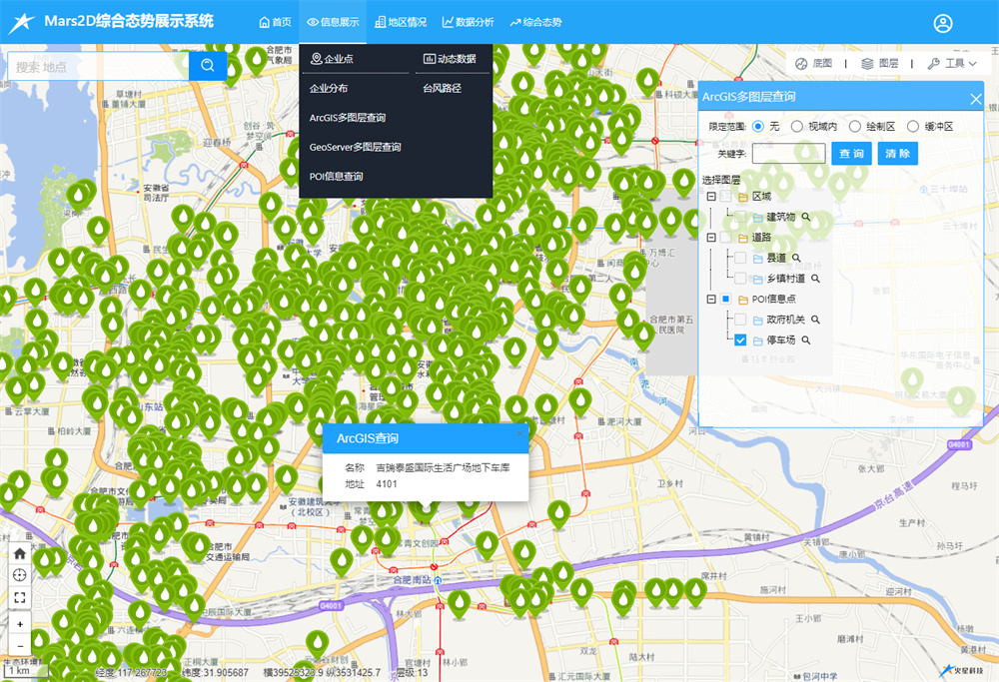Click the Mars2D star logo

coord(21,23)
